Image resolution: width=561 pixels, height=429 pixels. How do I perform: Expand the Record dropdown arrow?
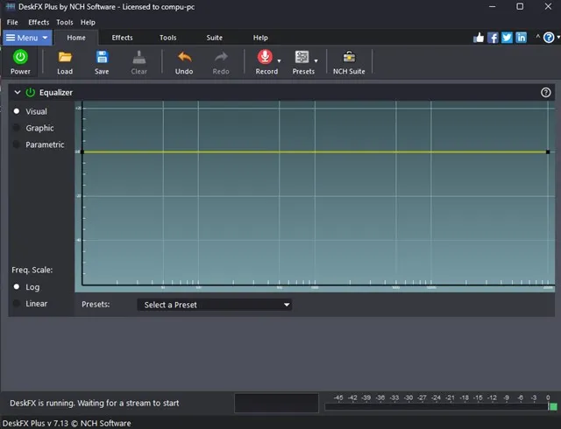point(279,61)
